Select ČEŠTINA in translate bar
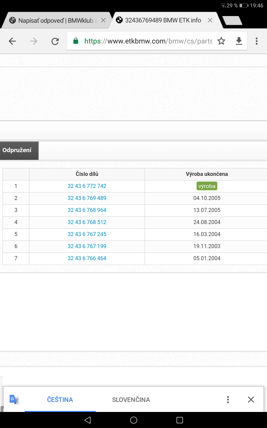Image resolution: width=267 pixels, height=428 pixels. (x=60, y=400)
